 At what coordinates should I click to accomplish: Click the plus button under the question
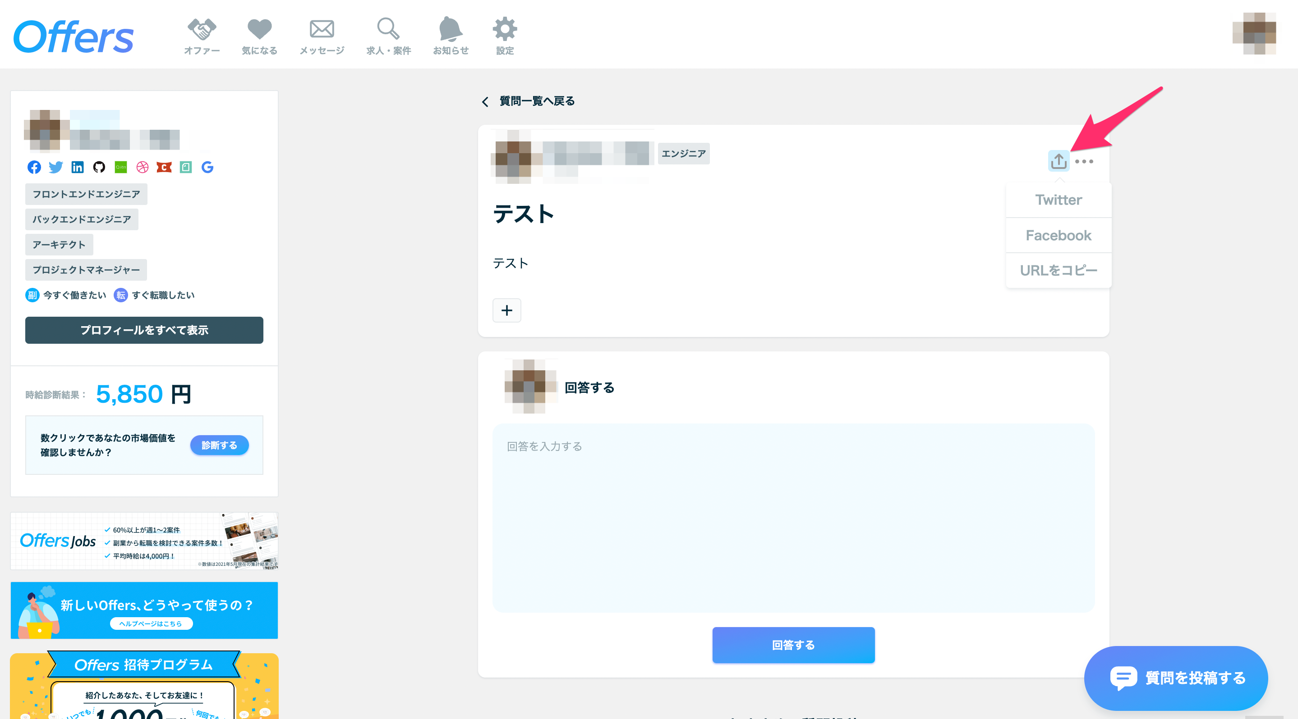coord(507,310)
